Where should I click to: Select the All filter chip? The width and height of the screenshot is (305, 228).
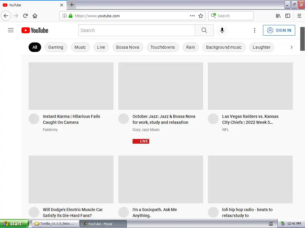tap(35, 47)
